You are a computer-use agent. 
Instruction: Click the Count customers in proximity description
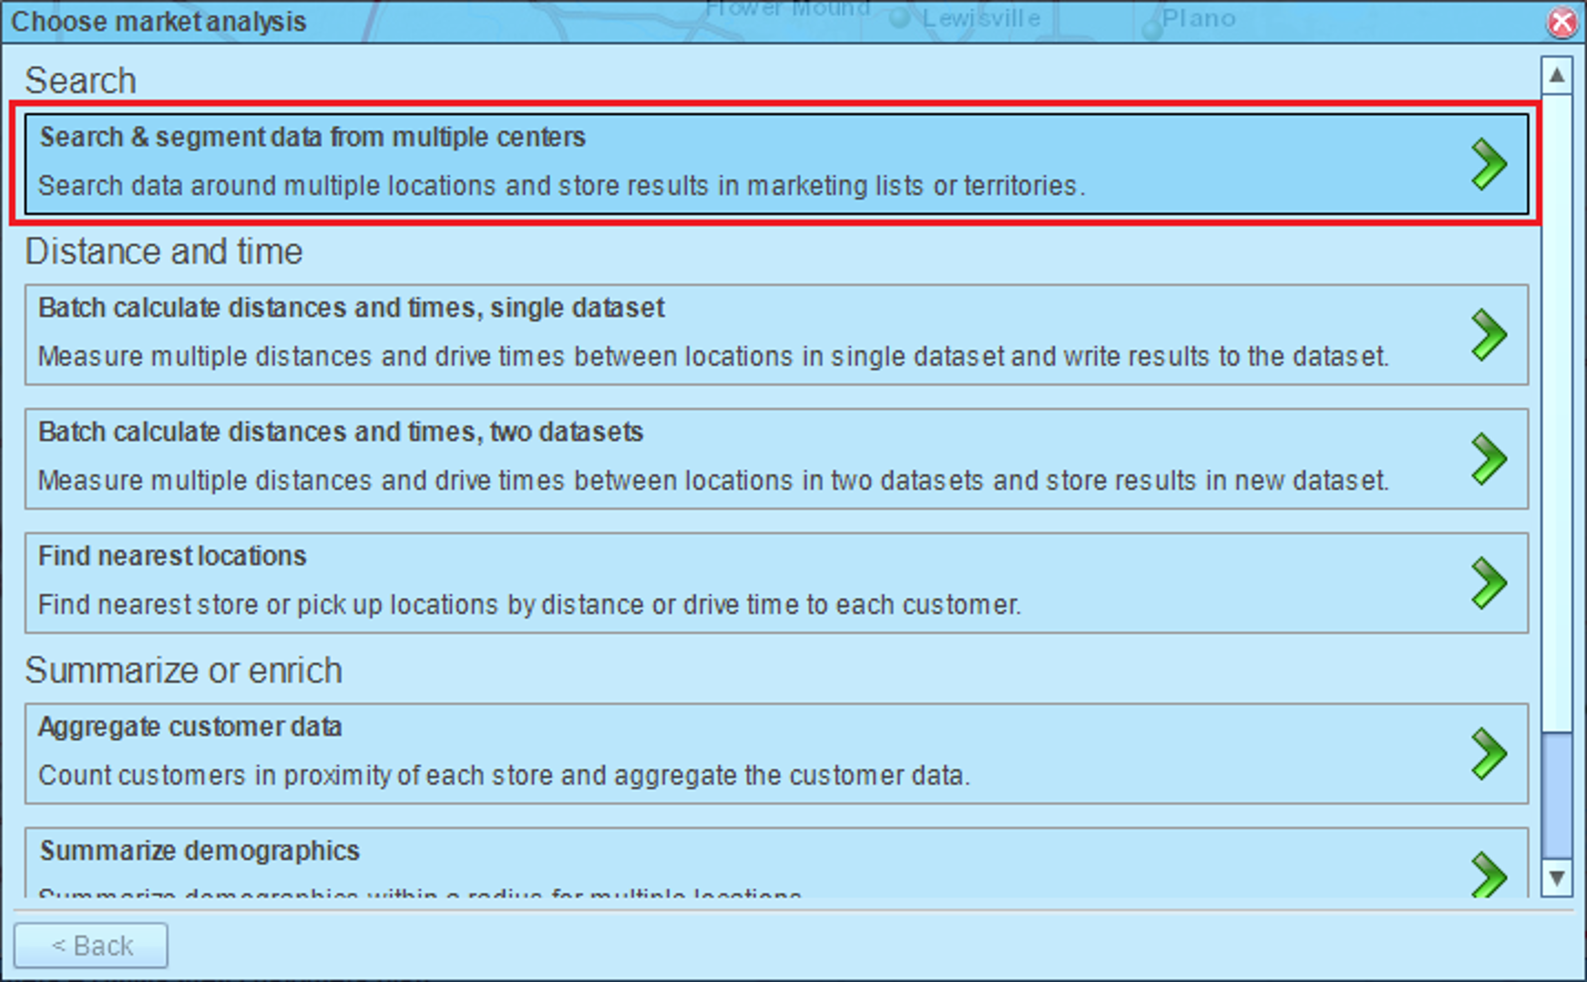504,776
